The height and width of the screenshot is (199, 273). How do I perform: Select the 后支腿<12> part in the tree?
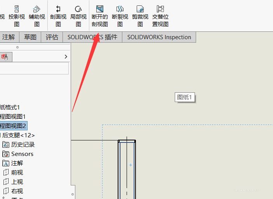pyautogui.click(x=18, y=135)
